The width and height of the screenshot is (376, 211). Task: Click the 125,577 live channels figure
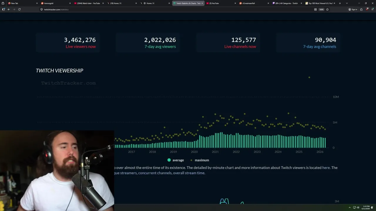[x=244, y=40]
